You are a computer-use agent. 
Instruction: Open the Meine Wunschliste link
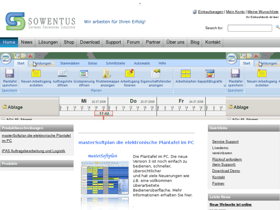[263, 12]
